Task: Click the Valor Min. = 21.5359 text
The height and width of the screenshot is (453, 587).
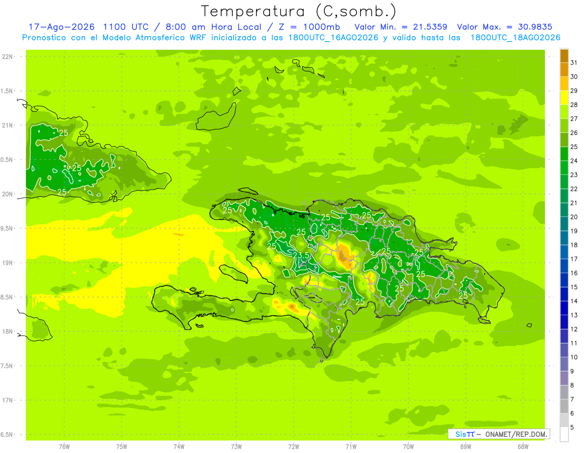Action: pos(401,27)
